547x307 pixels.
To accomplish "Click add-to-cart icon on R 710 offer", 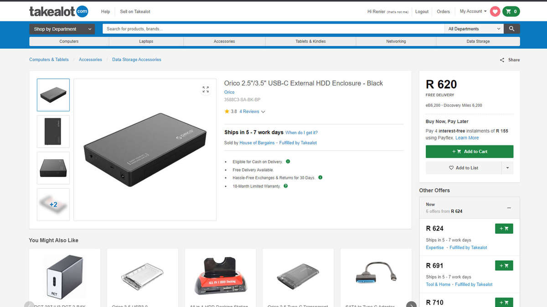I will tap(504, 302).
